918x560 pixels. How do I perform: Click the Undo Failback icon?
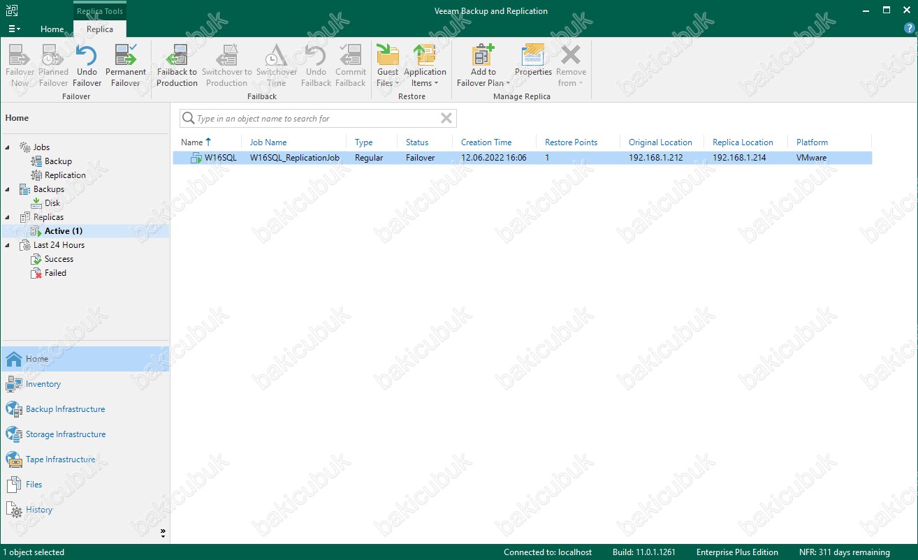(x=316, y=66)
